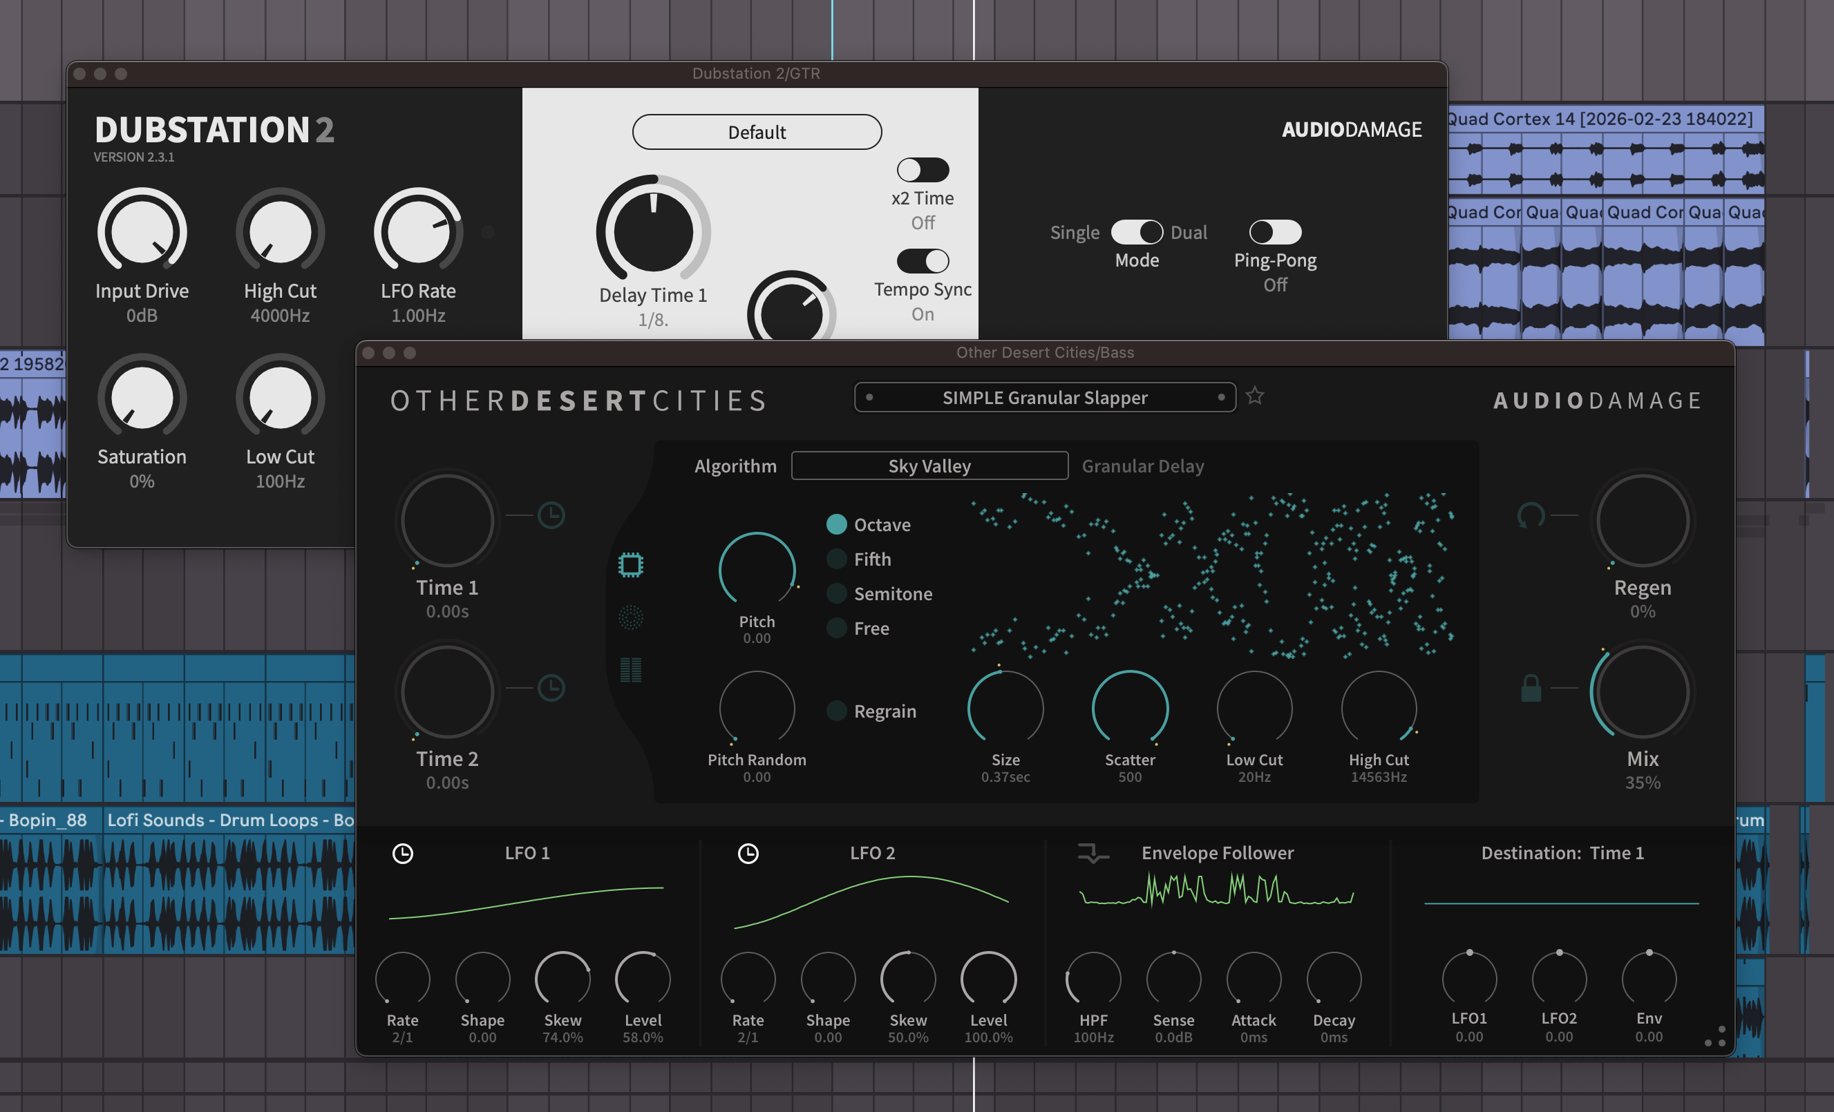
Task: Toggle x2 Time switch in Dubstation
Action: coord(923,170)
